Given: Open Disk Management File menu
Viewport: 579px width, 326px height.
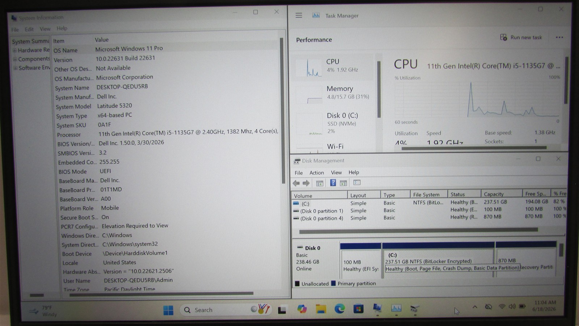Looking at the screenshot, I should click(299, 173).
